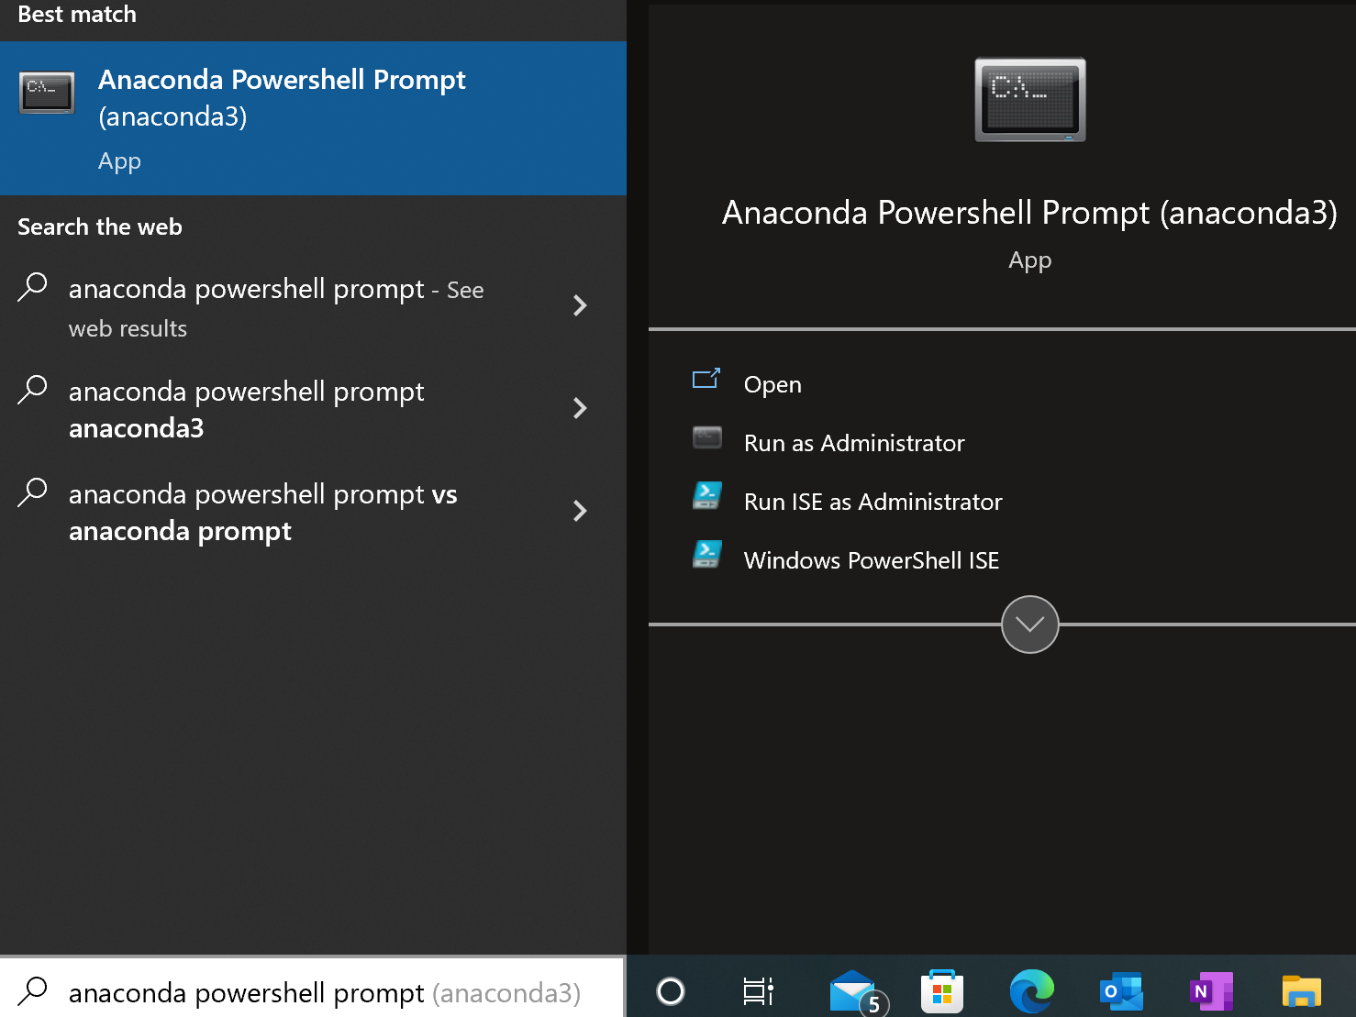
Task: Click the Open action in details pane
Action: click(x=772, y=384)
